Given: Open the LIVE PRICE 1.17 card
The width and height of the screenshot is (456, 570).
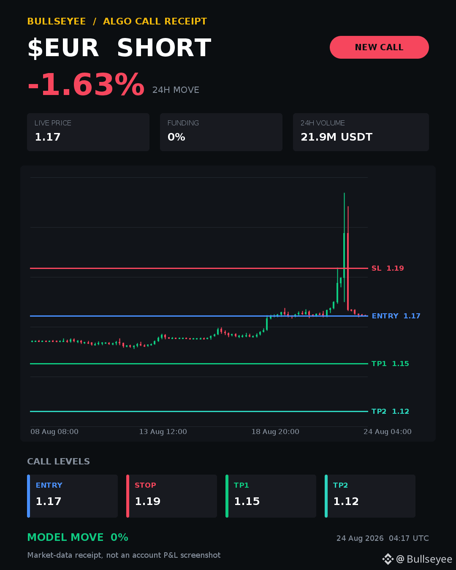Looking at the screenshot, I should (x=88, y=132).
